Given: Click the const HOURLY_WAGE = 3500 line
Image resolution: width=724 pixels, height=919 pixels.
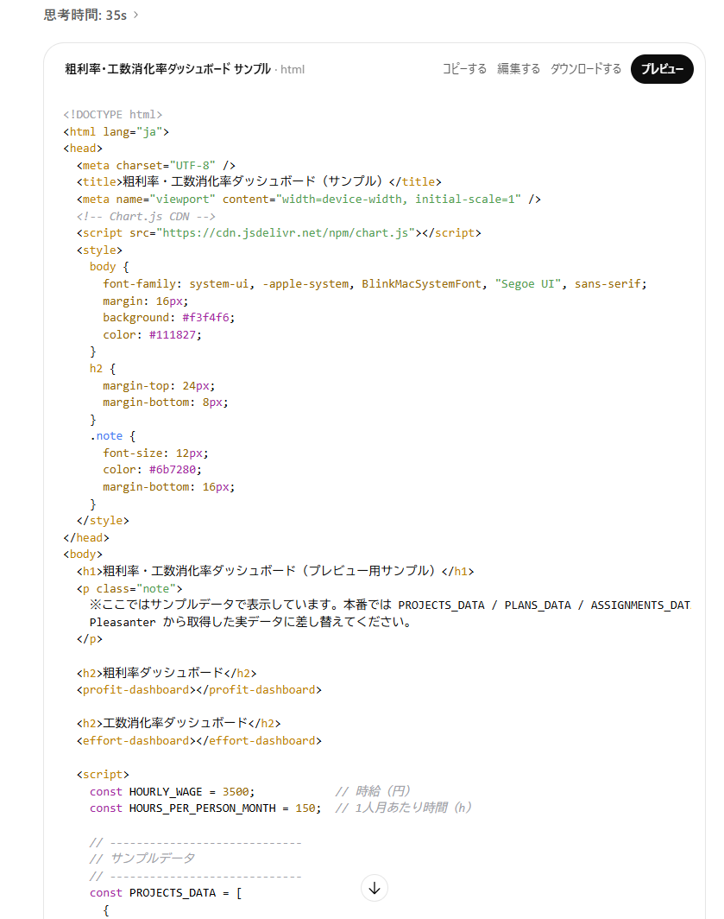Looking at the screenshot, I should [x=173, y=792].
